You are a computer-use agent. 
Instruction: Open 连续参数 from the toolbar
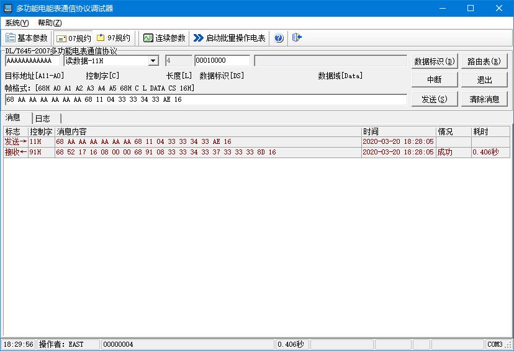tap(165, 38)
